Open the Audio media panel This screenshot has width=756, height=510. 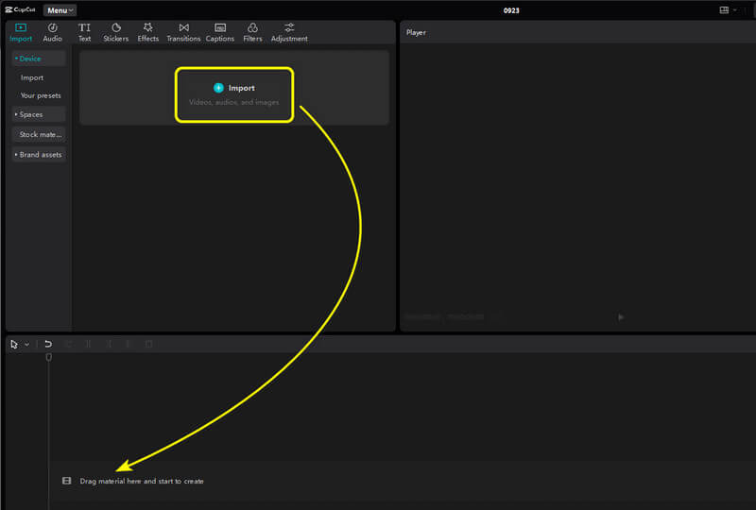(52, 33)
